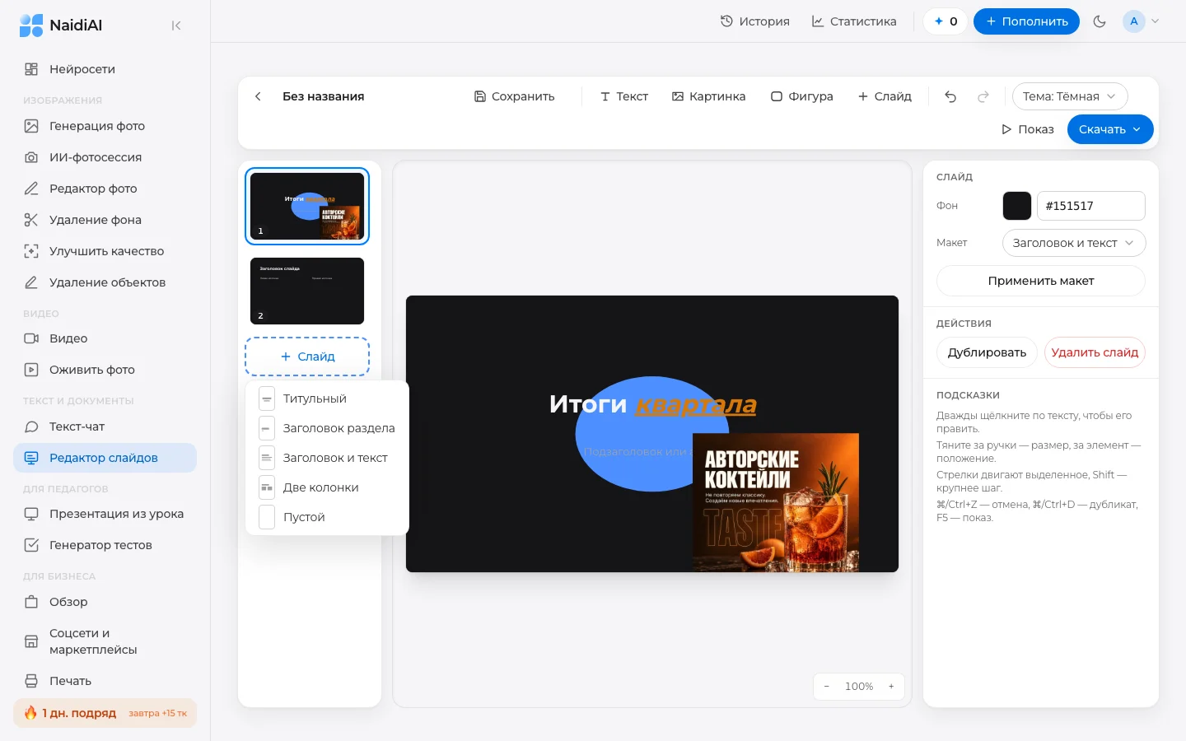Open Нейросети in the sidebar

point(105,69)
